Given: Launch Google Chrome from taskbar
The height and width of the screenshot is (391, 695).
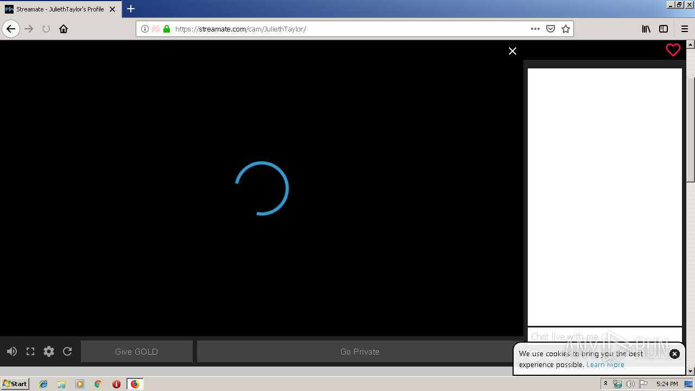Looking at the screenshot, I should pos(98,384).
